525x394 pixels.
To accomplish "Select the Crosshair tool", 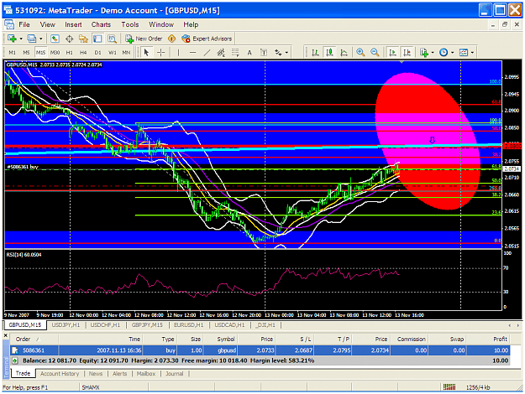I will tap(161, 53).
